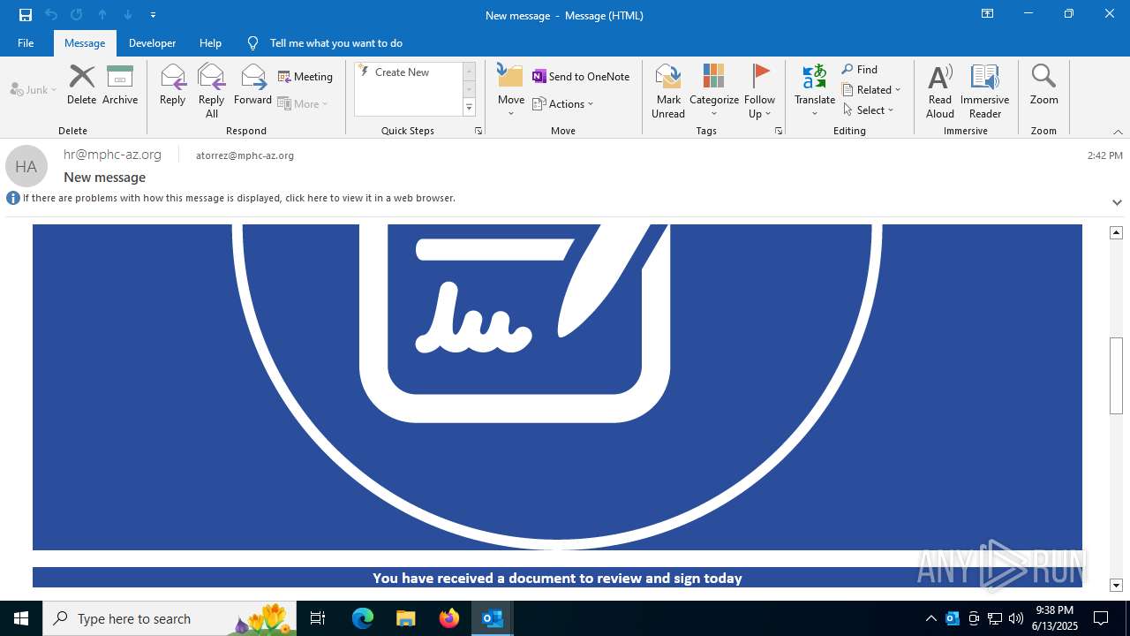Open the Actions dropdown
Viewport: 1130px width, 636px height.
(563, 103)
